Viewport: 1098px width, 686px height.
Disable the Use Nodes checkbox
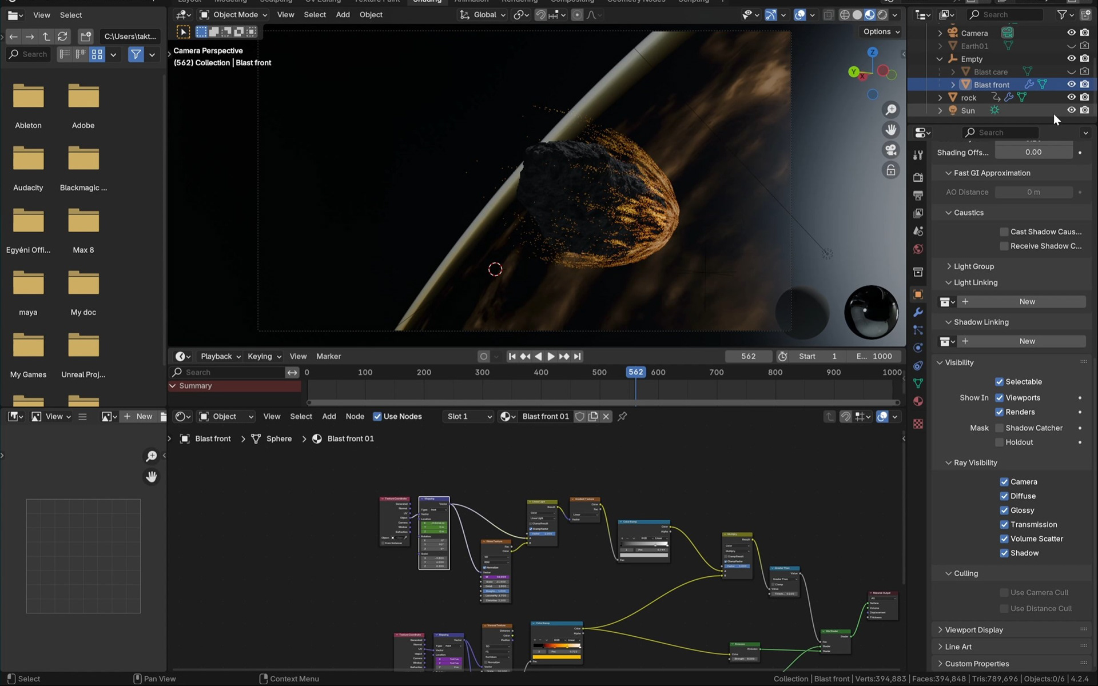[377, 416]
